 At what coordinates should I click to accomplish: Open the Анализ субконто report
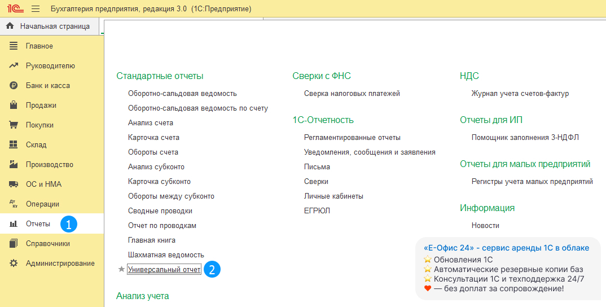(156, 167)
